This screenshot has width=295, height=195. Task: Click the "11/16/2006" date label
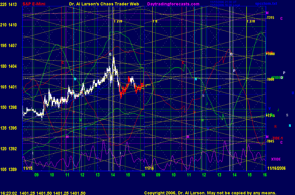tap(276, 168)
